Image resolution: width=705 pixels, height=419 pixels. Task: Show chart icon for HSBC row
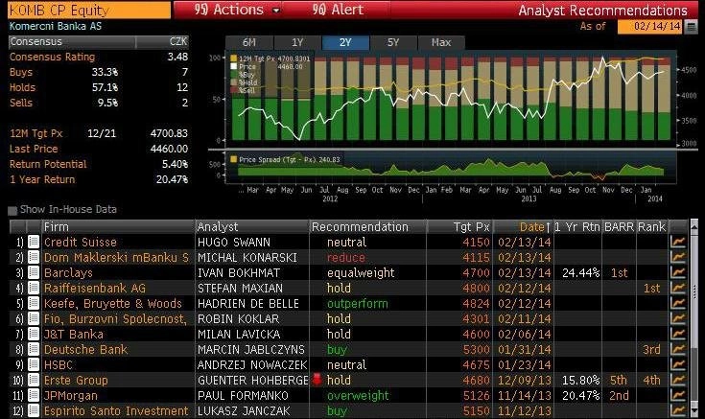pyautogui.click(x=677, y=364)
